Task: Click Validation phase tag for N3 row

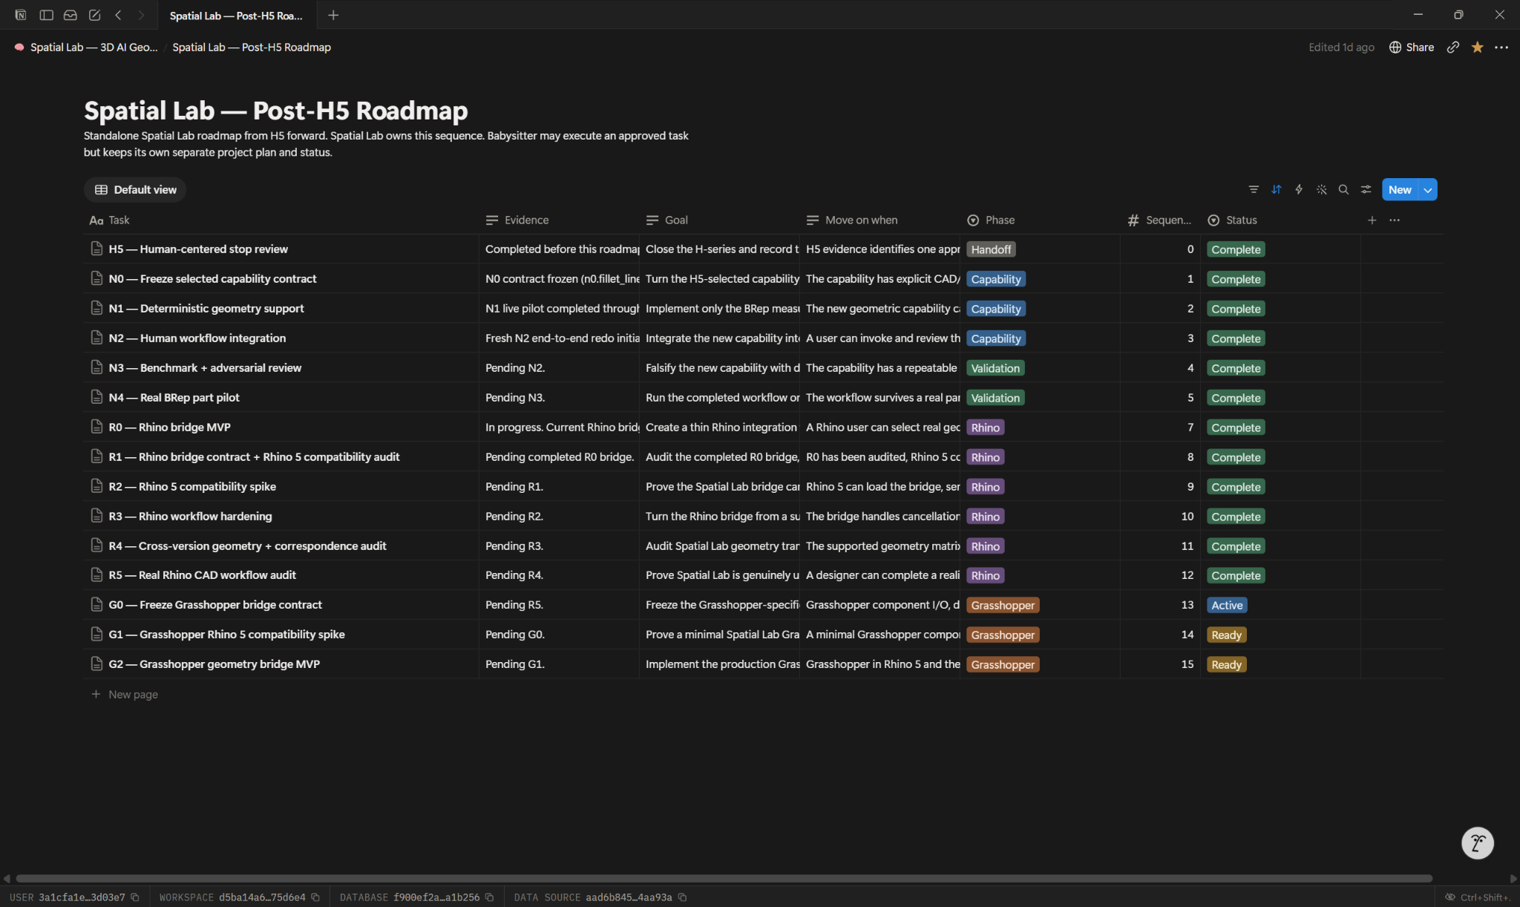Action: (995, 368)
